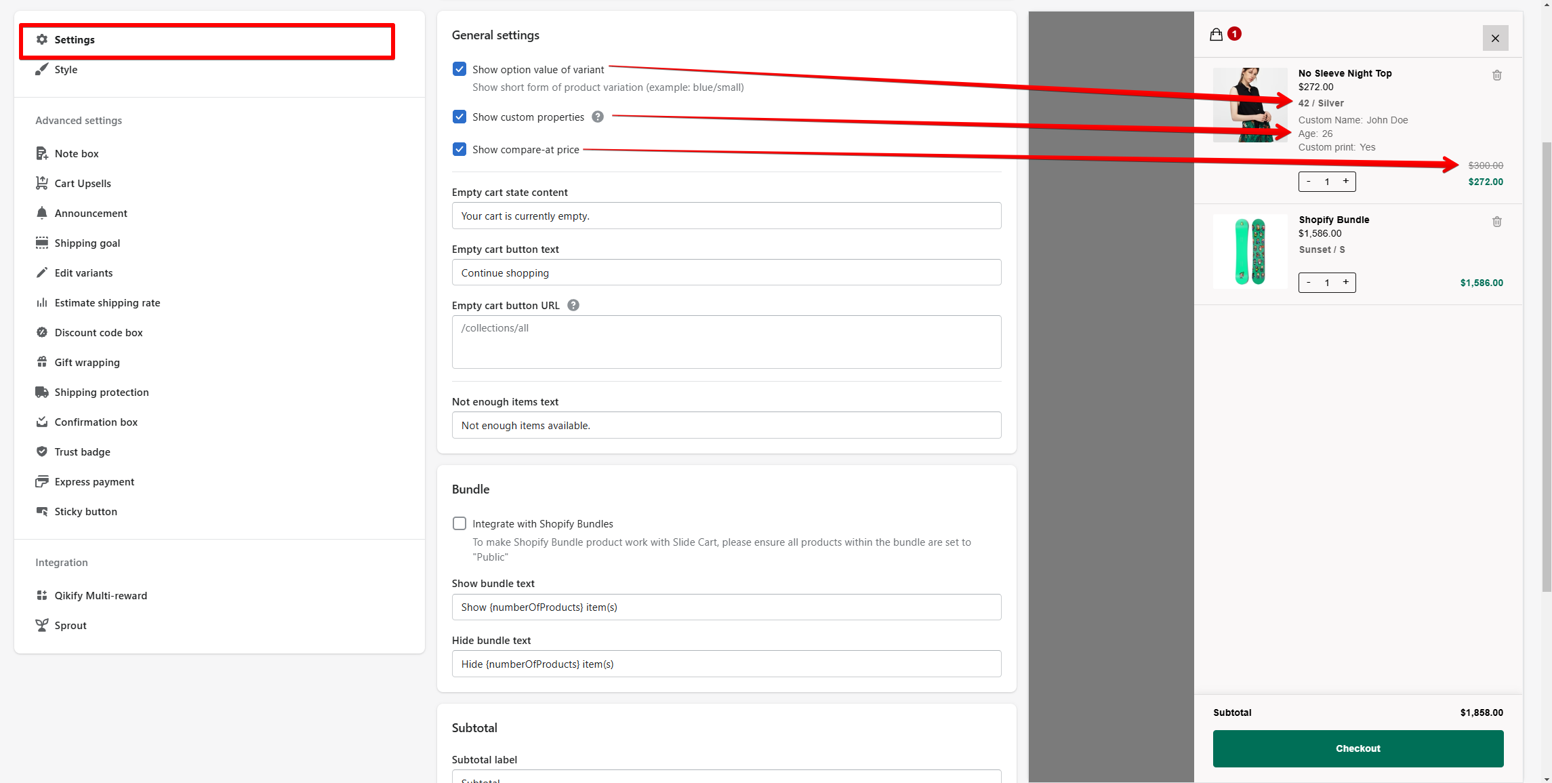Viewport: 1552px width, 783px height.
Task: Click the Sprout plant icon
Action: click(42, 625)
